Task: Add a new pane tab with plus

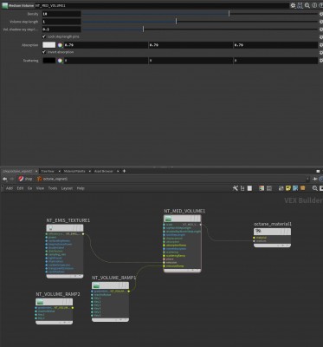Action: (x=124, y=171)
